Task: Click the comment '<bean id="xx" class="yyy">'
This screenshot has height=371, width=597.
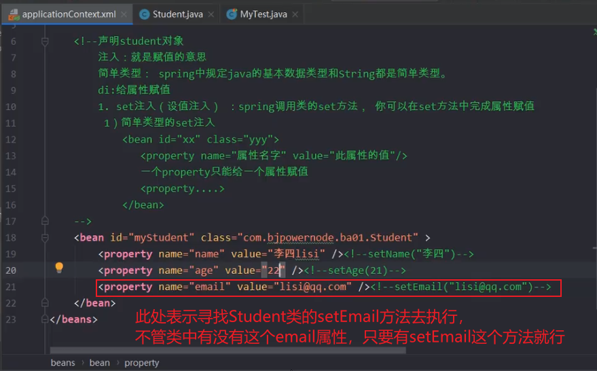Action: coord(200,139)
